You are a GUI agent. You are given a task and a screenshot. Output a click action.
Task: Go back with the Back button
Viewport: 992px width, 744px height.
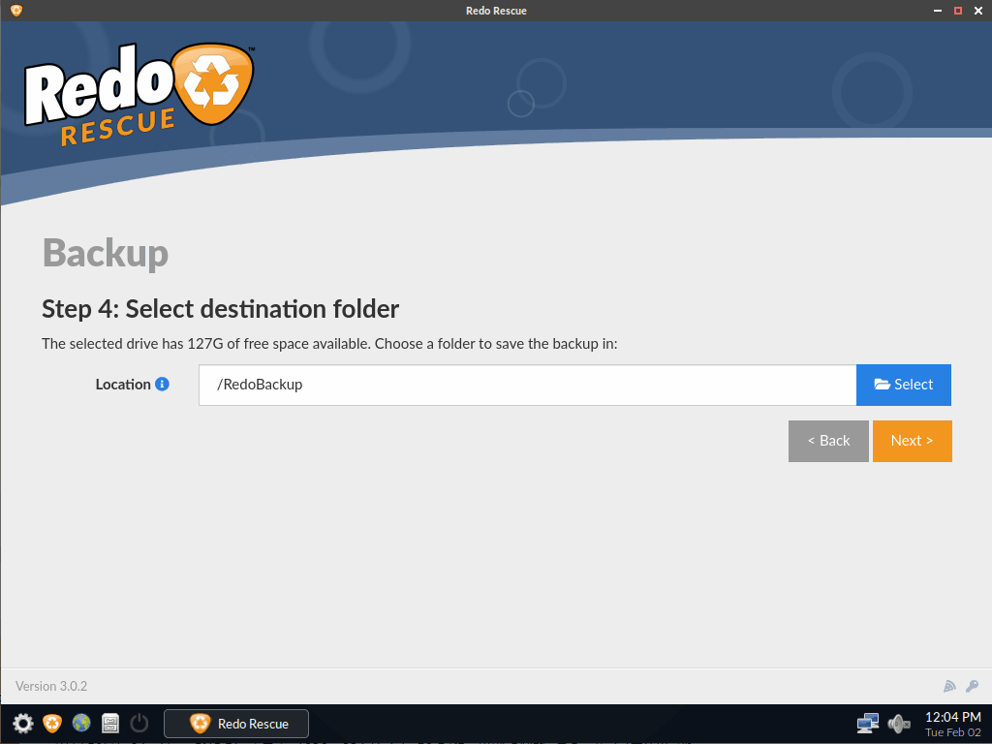828,441
